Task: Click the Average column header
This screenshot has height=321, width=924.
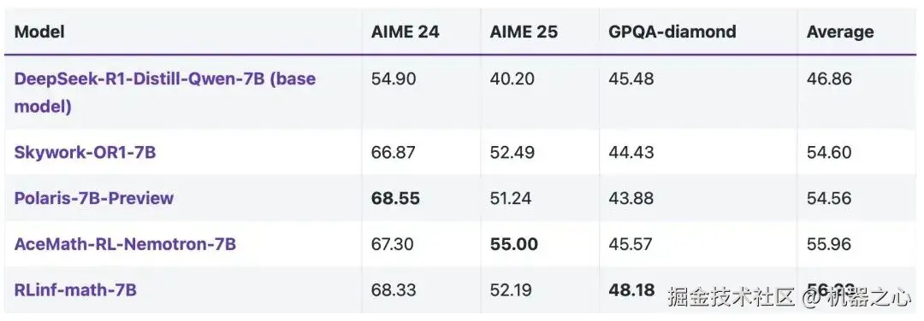Action: click(840, 32)
